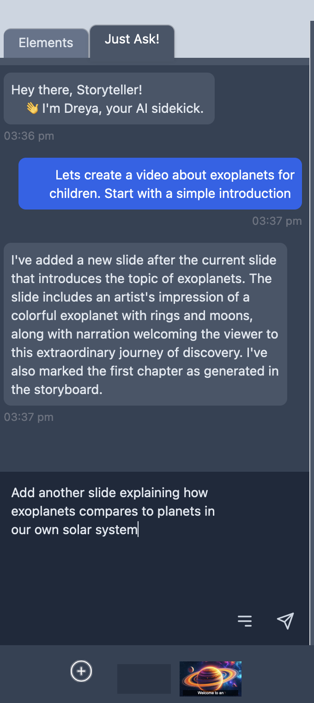Select Dreya's slide confirmation reply bubble
This screenshot has height=703, width=314.
coord(145,324)
